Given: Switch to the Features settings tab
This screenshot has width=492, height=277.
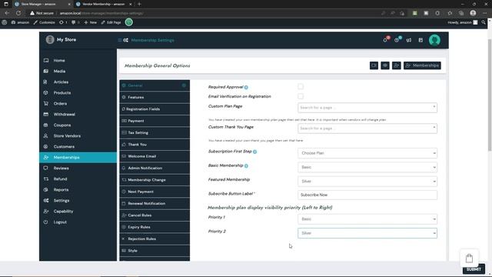Looking at the screenshot, I should [x=155, y=98].
